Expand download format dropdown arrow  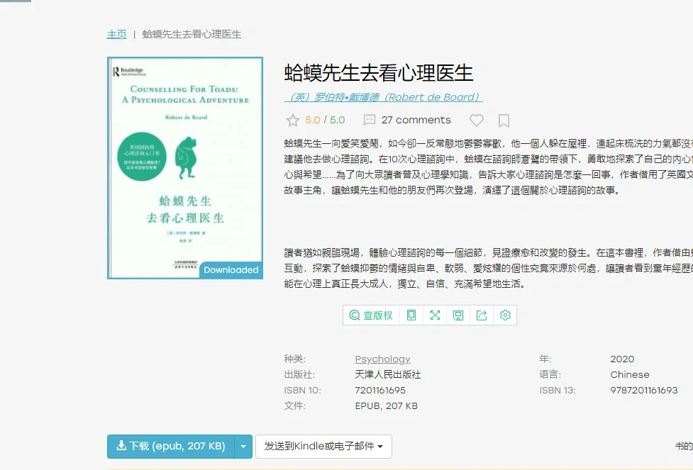click(243, 446)
